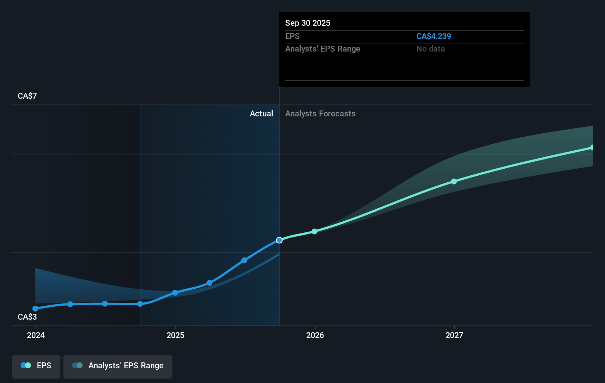Toggle the Analysts' EPS Range visibility

pos(118,366)
